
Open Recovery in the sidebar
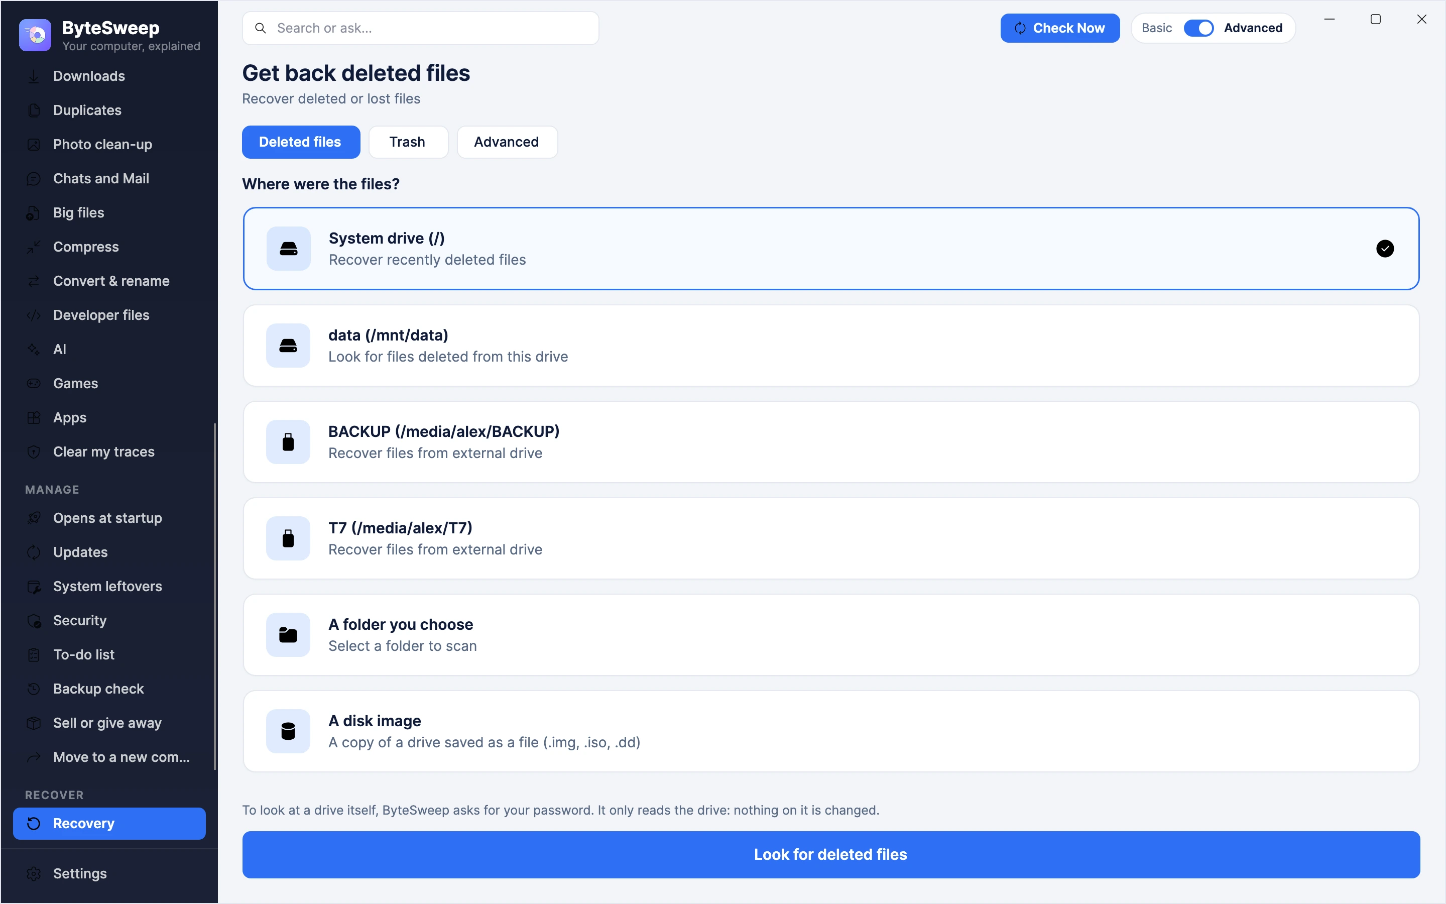109,823
